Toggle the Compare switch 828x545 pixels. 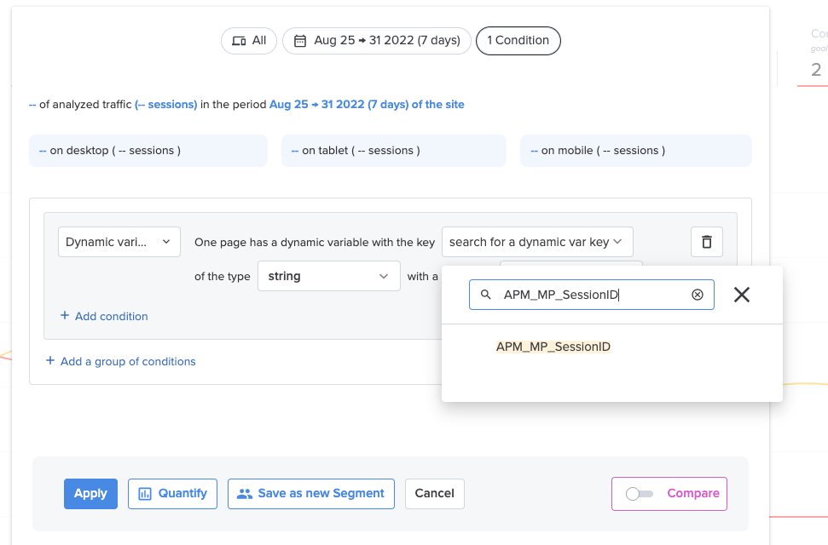(639, 494)
